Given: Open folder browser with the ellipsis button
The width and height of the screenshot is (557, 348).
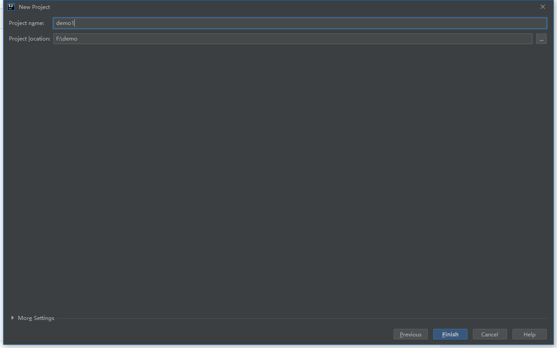Looking at the screenshot, I should [541, 39].
